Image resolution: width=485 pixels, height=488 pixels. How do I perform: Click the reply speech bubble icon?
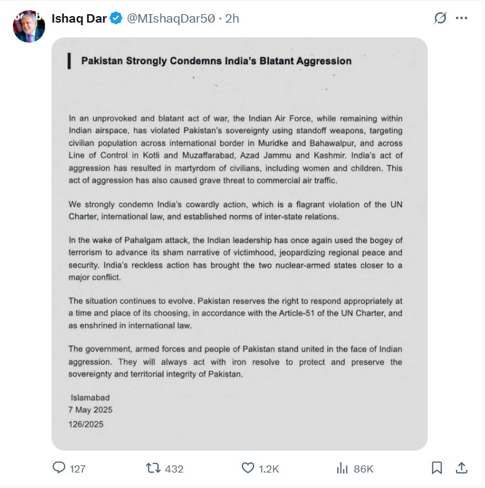(x=59, y=468)
